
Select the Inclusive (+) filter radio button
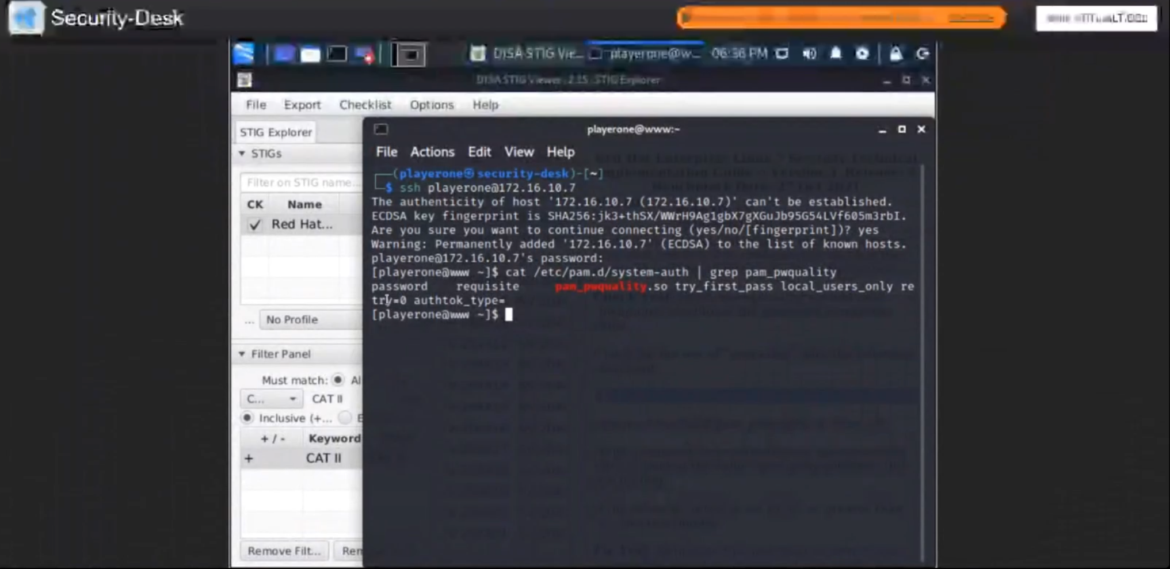click(x=247, y=418)
